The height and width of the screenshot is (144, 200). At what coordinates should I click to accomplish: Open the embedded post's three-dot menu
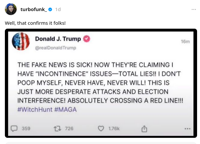tap(187, 129)
